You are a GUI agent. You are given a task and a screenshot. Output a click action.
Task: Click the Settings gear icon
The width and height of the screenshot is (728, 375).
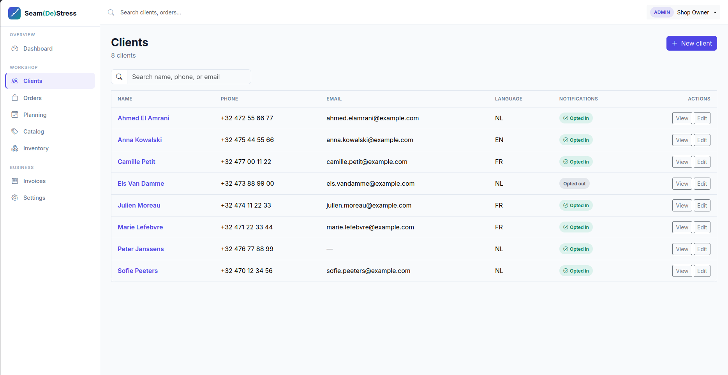point(15,197)
